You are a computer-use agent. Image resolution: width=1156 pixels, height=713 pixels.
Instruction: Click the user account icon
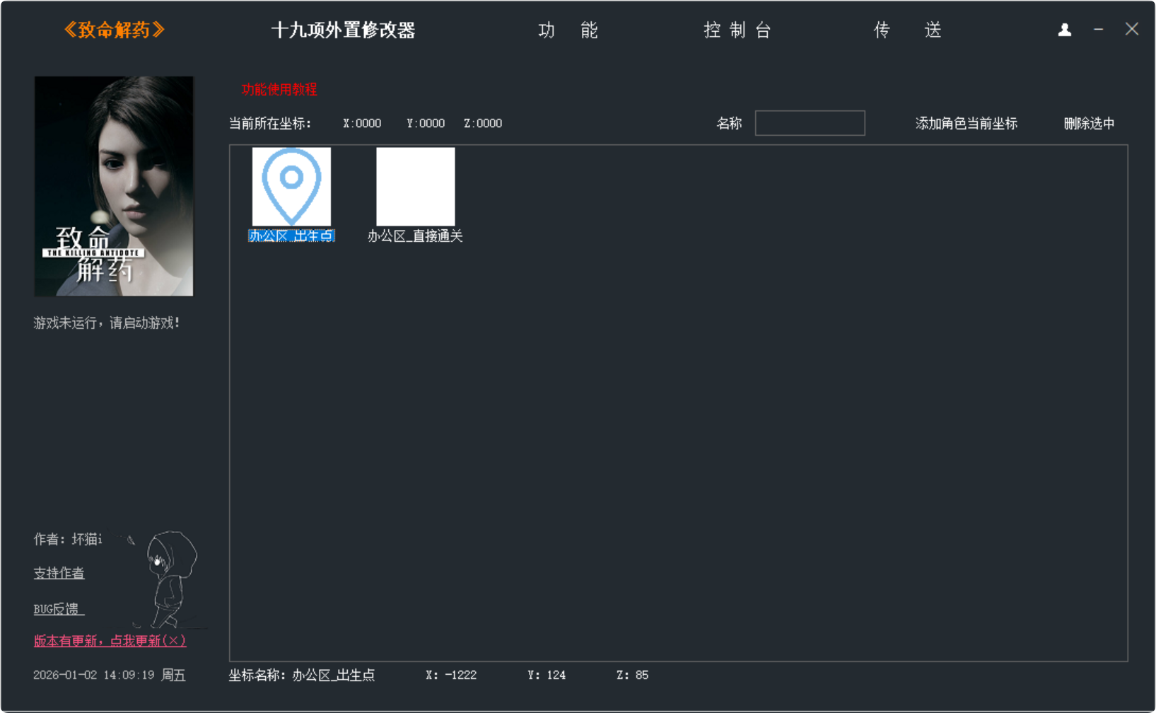click(1064, 30)
